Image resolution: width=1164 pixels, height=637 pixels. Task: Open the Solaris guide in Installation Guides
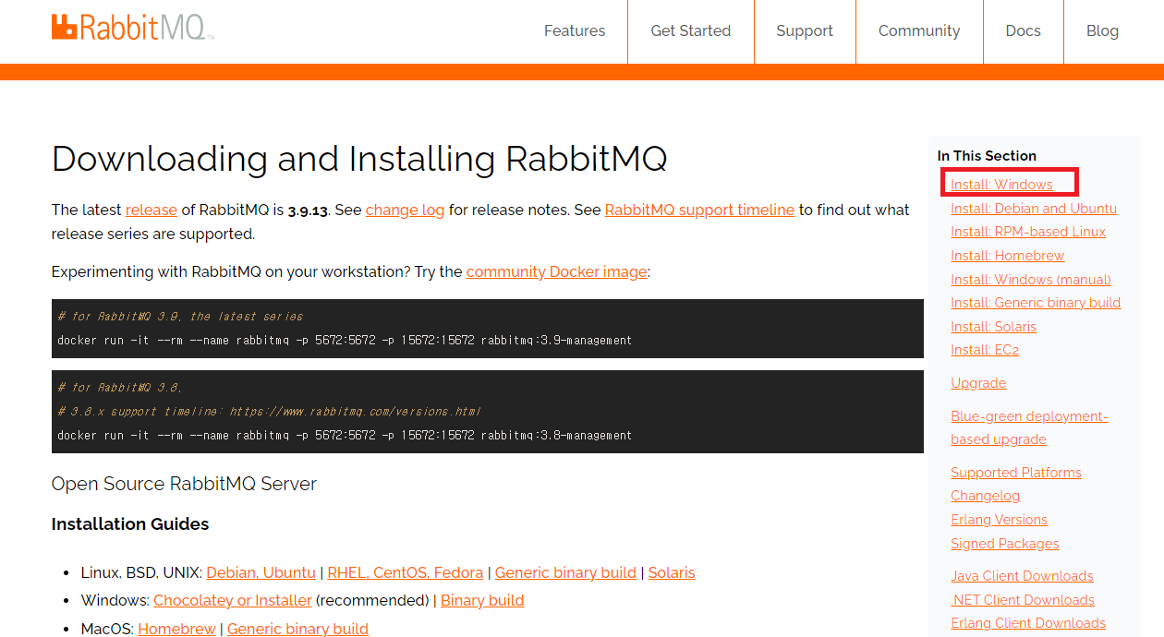pos(672,572)
